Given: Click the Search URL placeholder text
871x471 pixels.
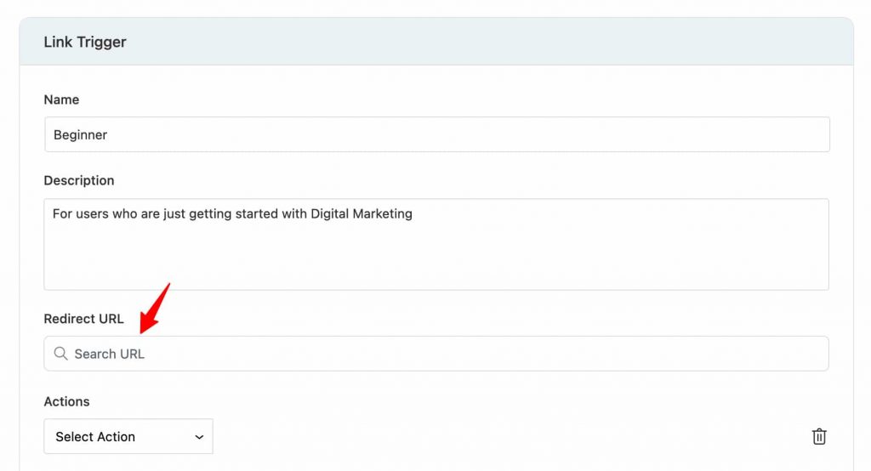Looking at the screenshot, I should tap(110, 354).
